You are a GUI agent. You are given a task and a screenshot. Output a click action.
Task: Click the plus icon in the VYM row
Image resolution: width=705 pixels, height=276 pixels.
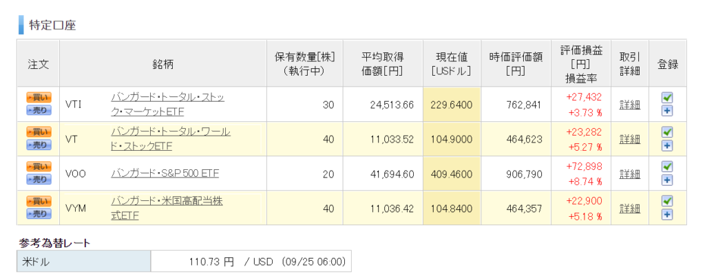click(668, 215)
